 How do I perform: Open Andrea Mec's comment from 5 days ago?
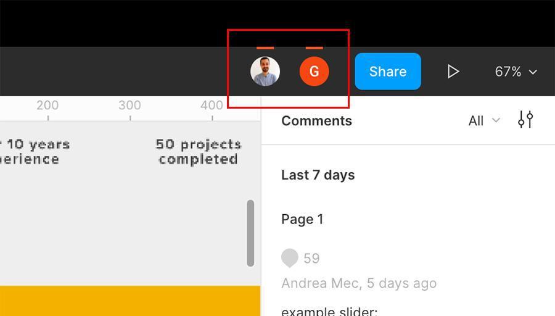pyautogui.click(x=358, y=283)
